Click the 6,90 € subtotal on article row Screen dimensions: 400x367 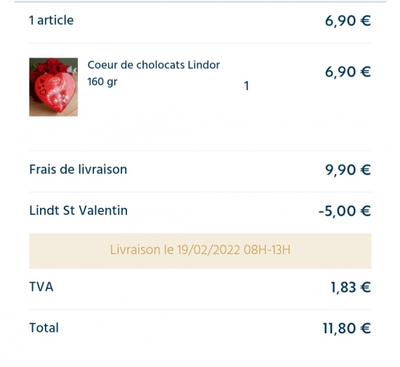click(x=347, y=20)
